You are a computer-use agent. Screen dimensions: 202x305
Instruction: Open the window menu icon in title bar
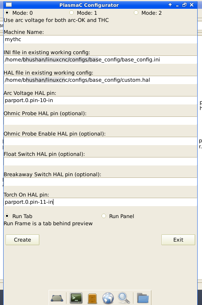click(x=9, y=5)
